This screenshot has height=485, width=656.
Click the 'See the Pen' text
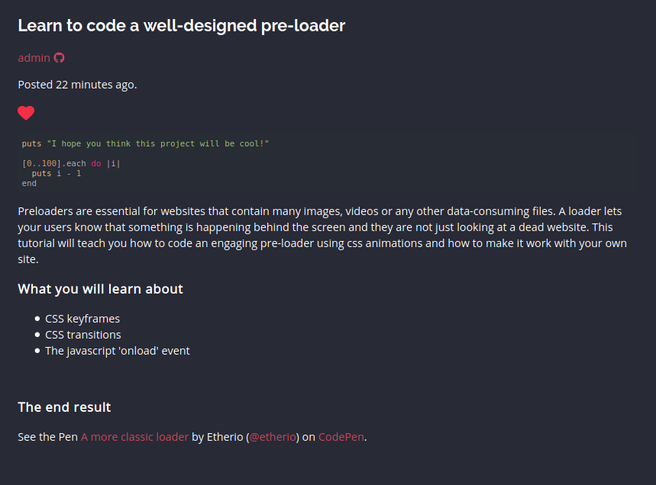point(47,437)
